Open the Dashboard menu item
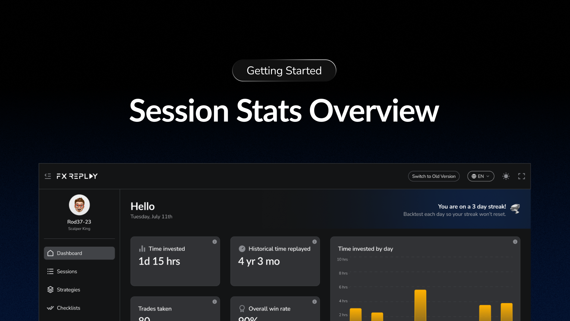Screen dimensions: 570x321 coord(79,253)
